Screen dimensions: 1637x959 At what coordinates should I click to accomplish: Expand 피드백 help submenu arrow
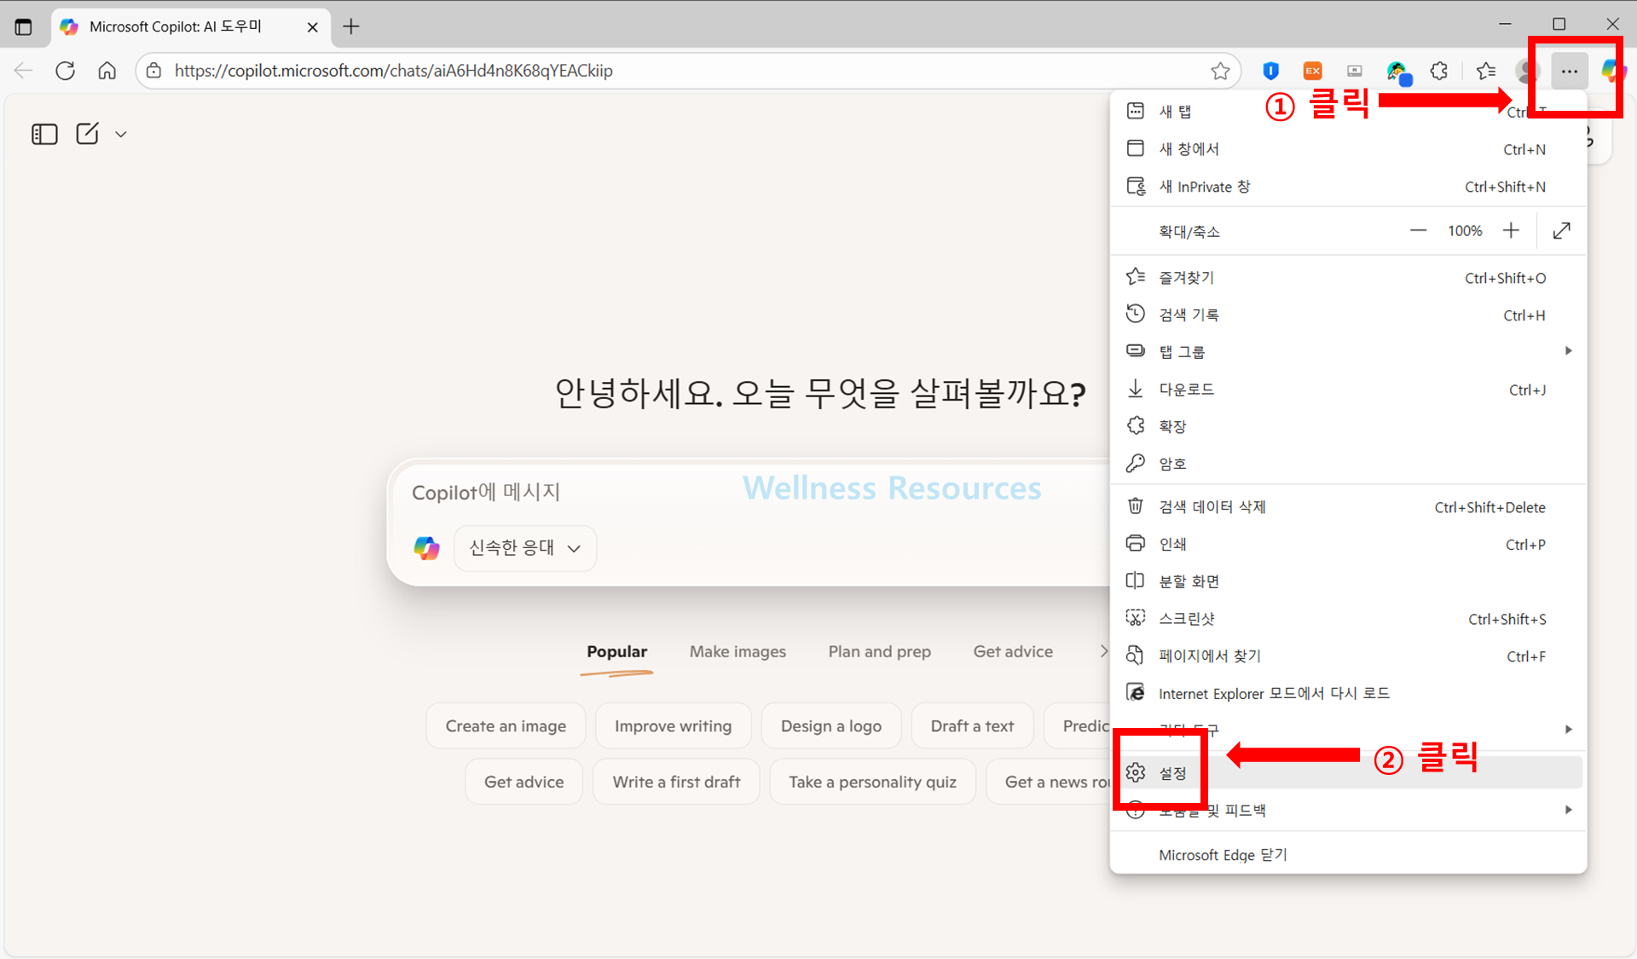(x=1568, y=810)
